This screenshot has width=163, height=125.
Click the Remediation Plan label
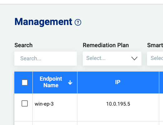pos(106,45)
